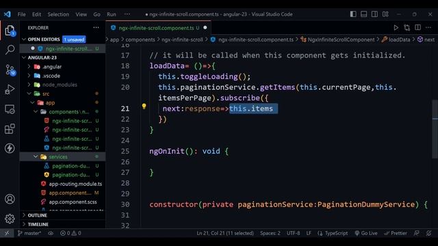Viewport: 438px width, 246px height.
Task: Change indentation via Spaces: 2
Action: [x=270, y=233]
